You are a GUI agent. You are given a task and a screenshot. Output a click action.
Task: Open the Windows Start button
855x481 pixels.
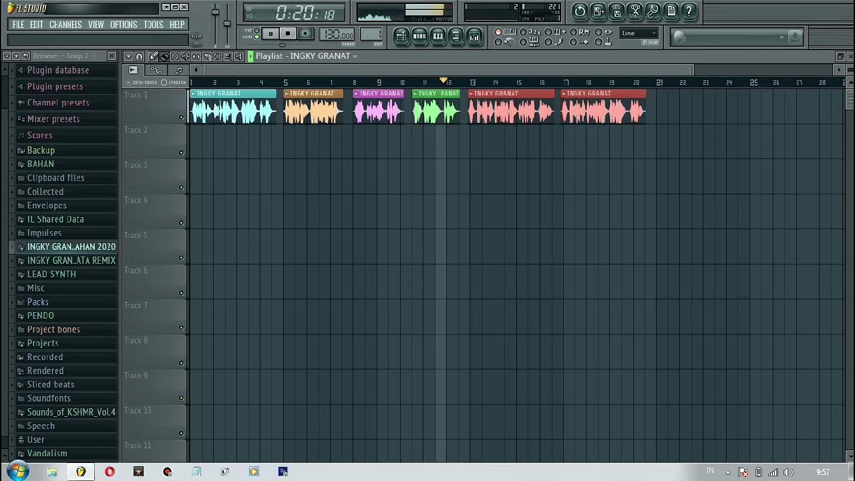coord(17,472)
